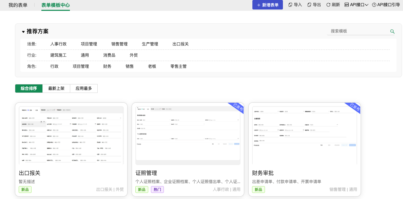The height and width of the screenshot is (199, 403).
Task: Click the 新增表单 button
Action: [x=268, y=5]
